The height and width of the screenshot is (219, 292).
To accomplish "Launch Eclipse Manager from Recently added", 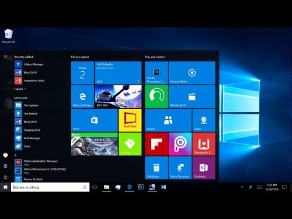I will click(29, 64).
